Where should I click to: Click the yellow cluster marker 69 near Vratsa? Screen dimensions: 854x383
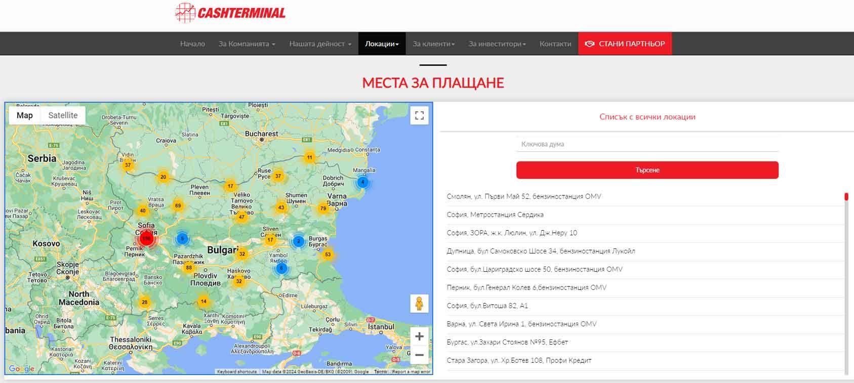tap(178, 206)
